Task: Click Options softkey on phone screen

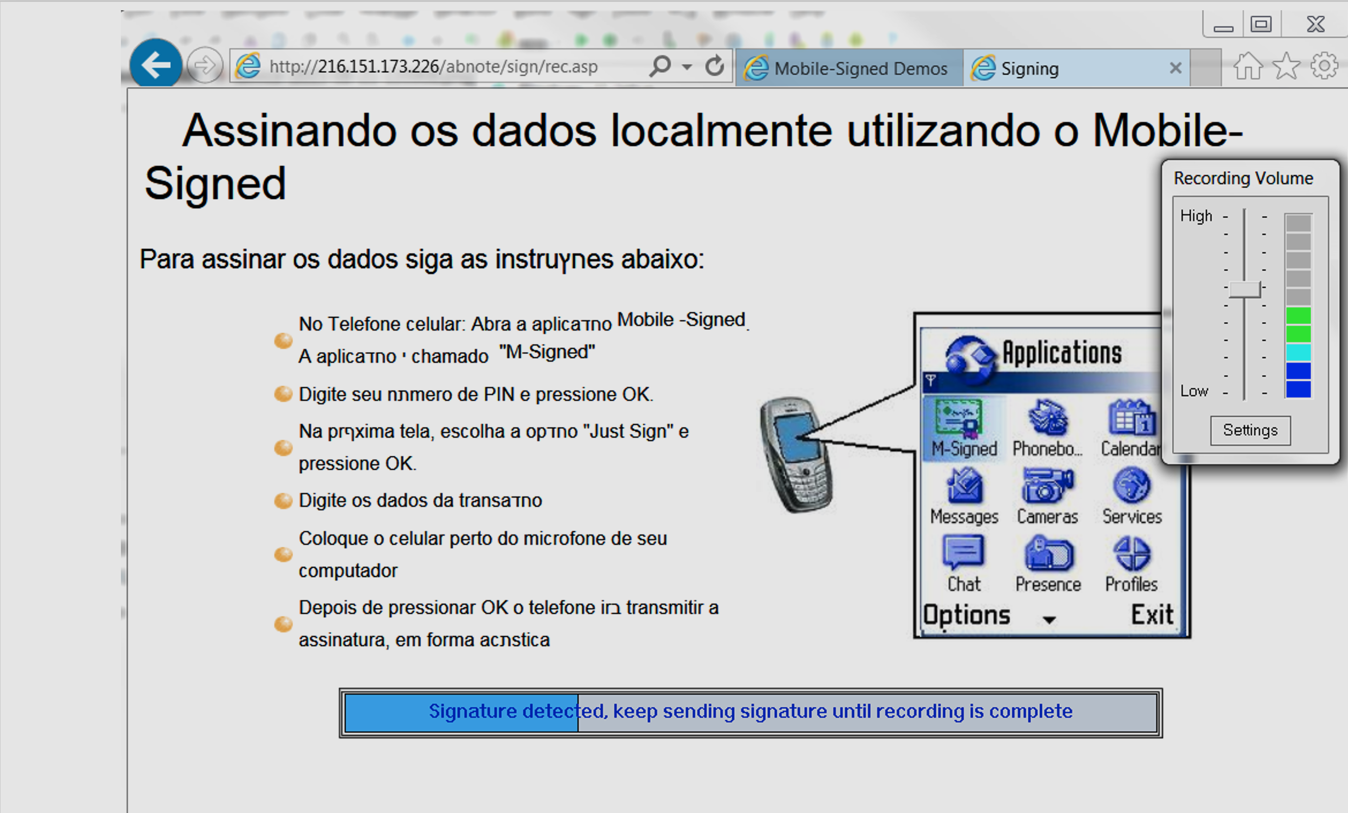Action: pyautogui.click(x=967, y=615)
